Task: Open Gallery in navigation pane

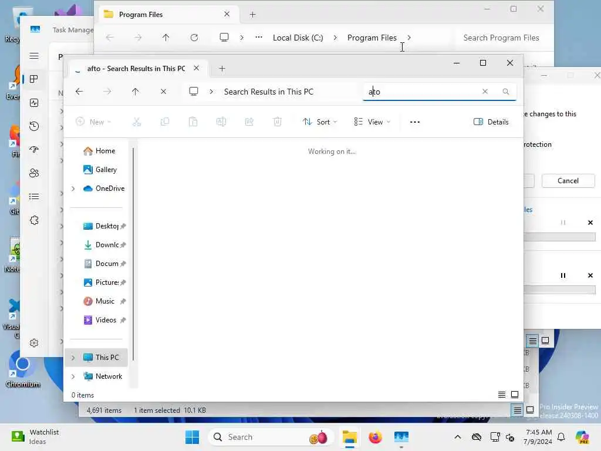Action: (100, 170)
